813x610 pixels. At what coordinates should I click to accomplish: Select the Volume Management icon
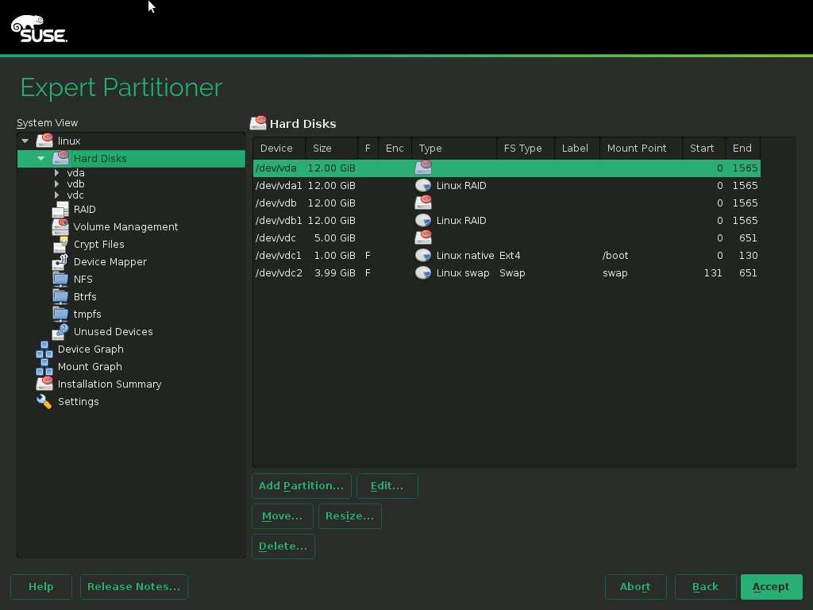click(x=60, y=227)
